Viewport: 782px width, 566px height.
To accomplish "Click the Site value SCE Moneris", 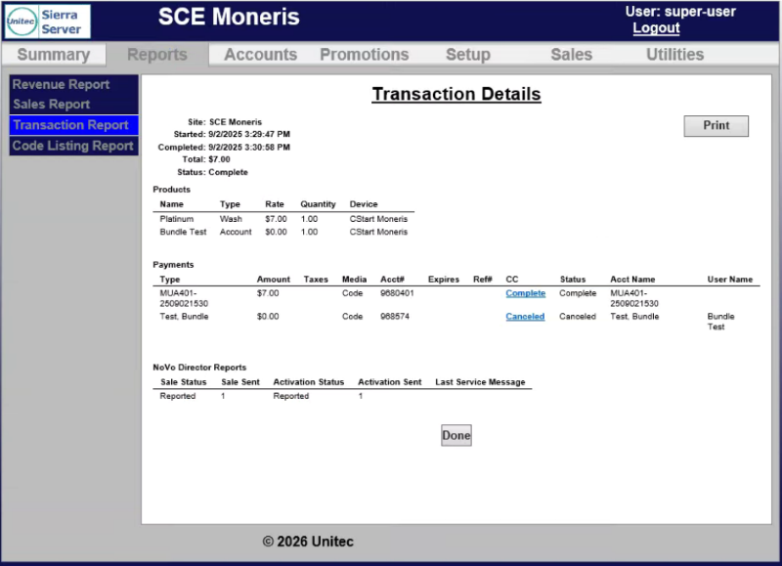I will (236, 122).
